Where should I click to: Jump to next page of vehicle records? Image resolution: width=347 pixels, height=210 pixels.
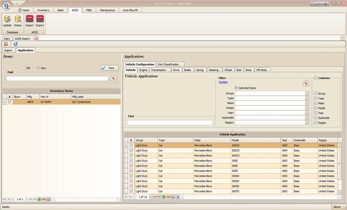(x=155, y=197)
